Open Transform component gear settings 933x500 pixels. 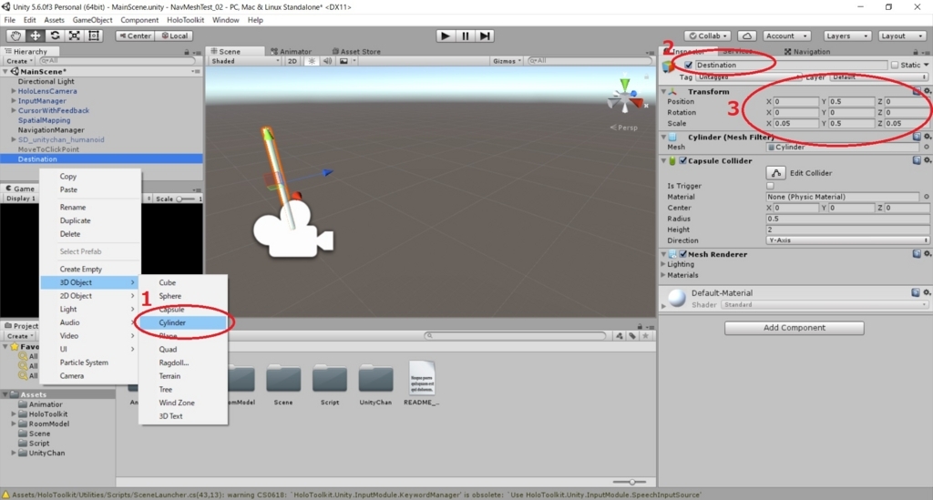(927, 92)
